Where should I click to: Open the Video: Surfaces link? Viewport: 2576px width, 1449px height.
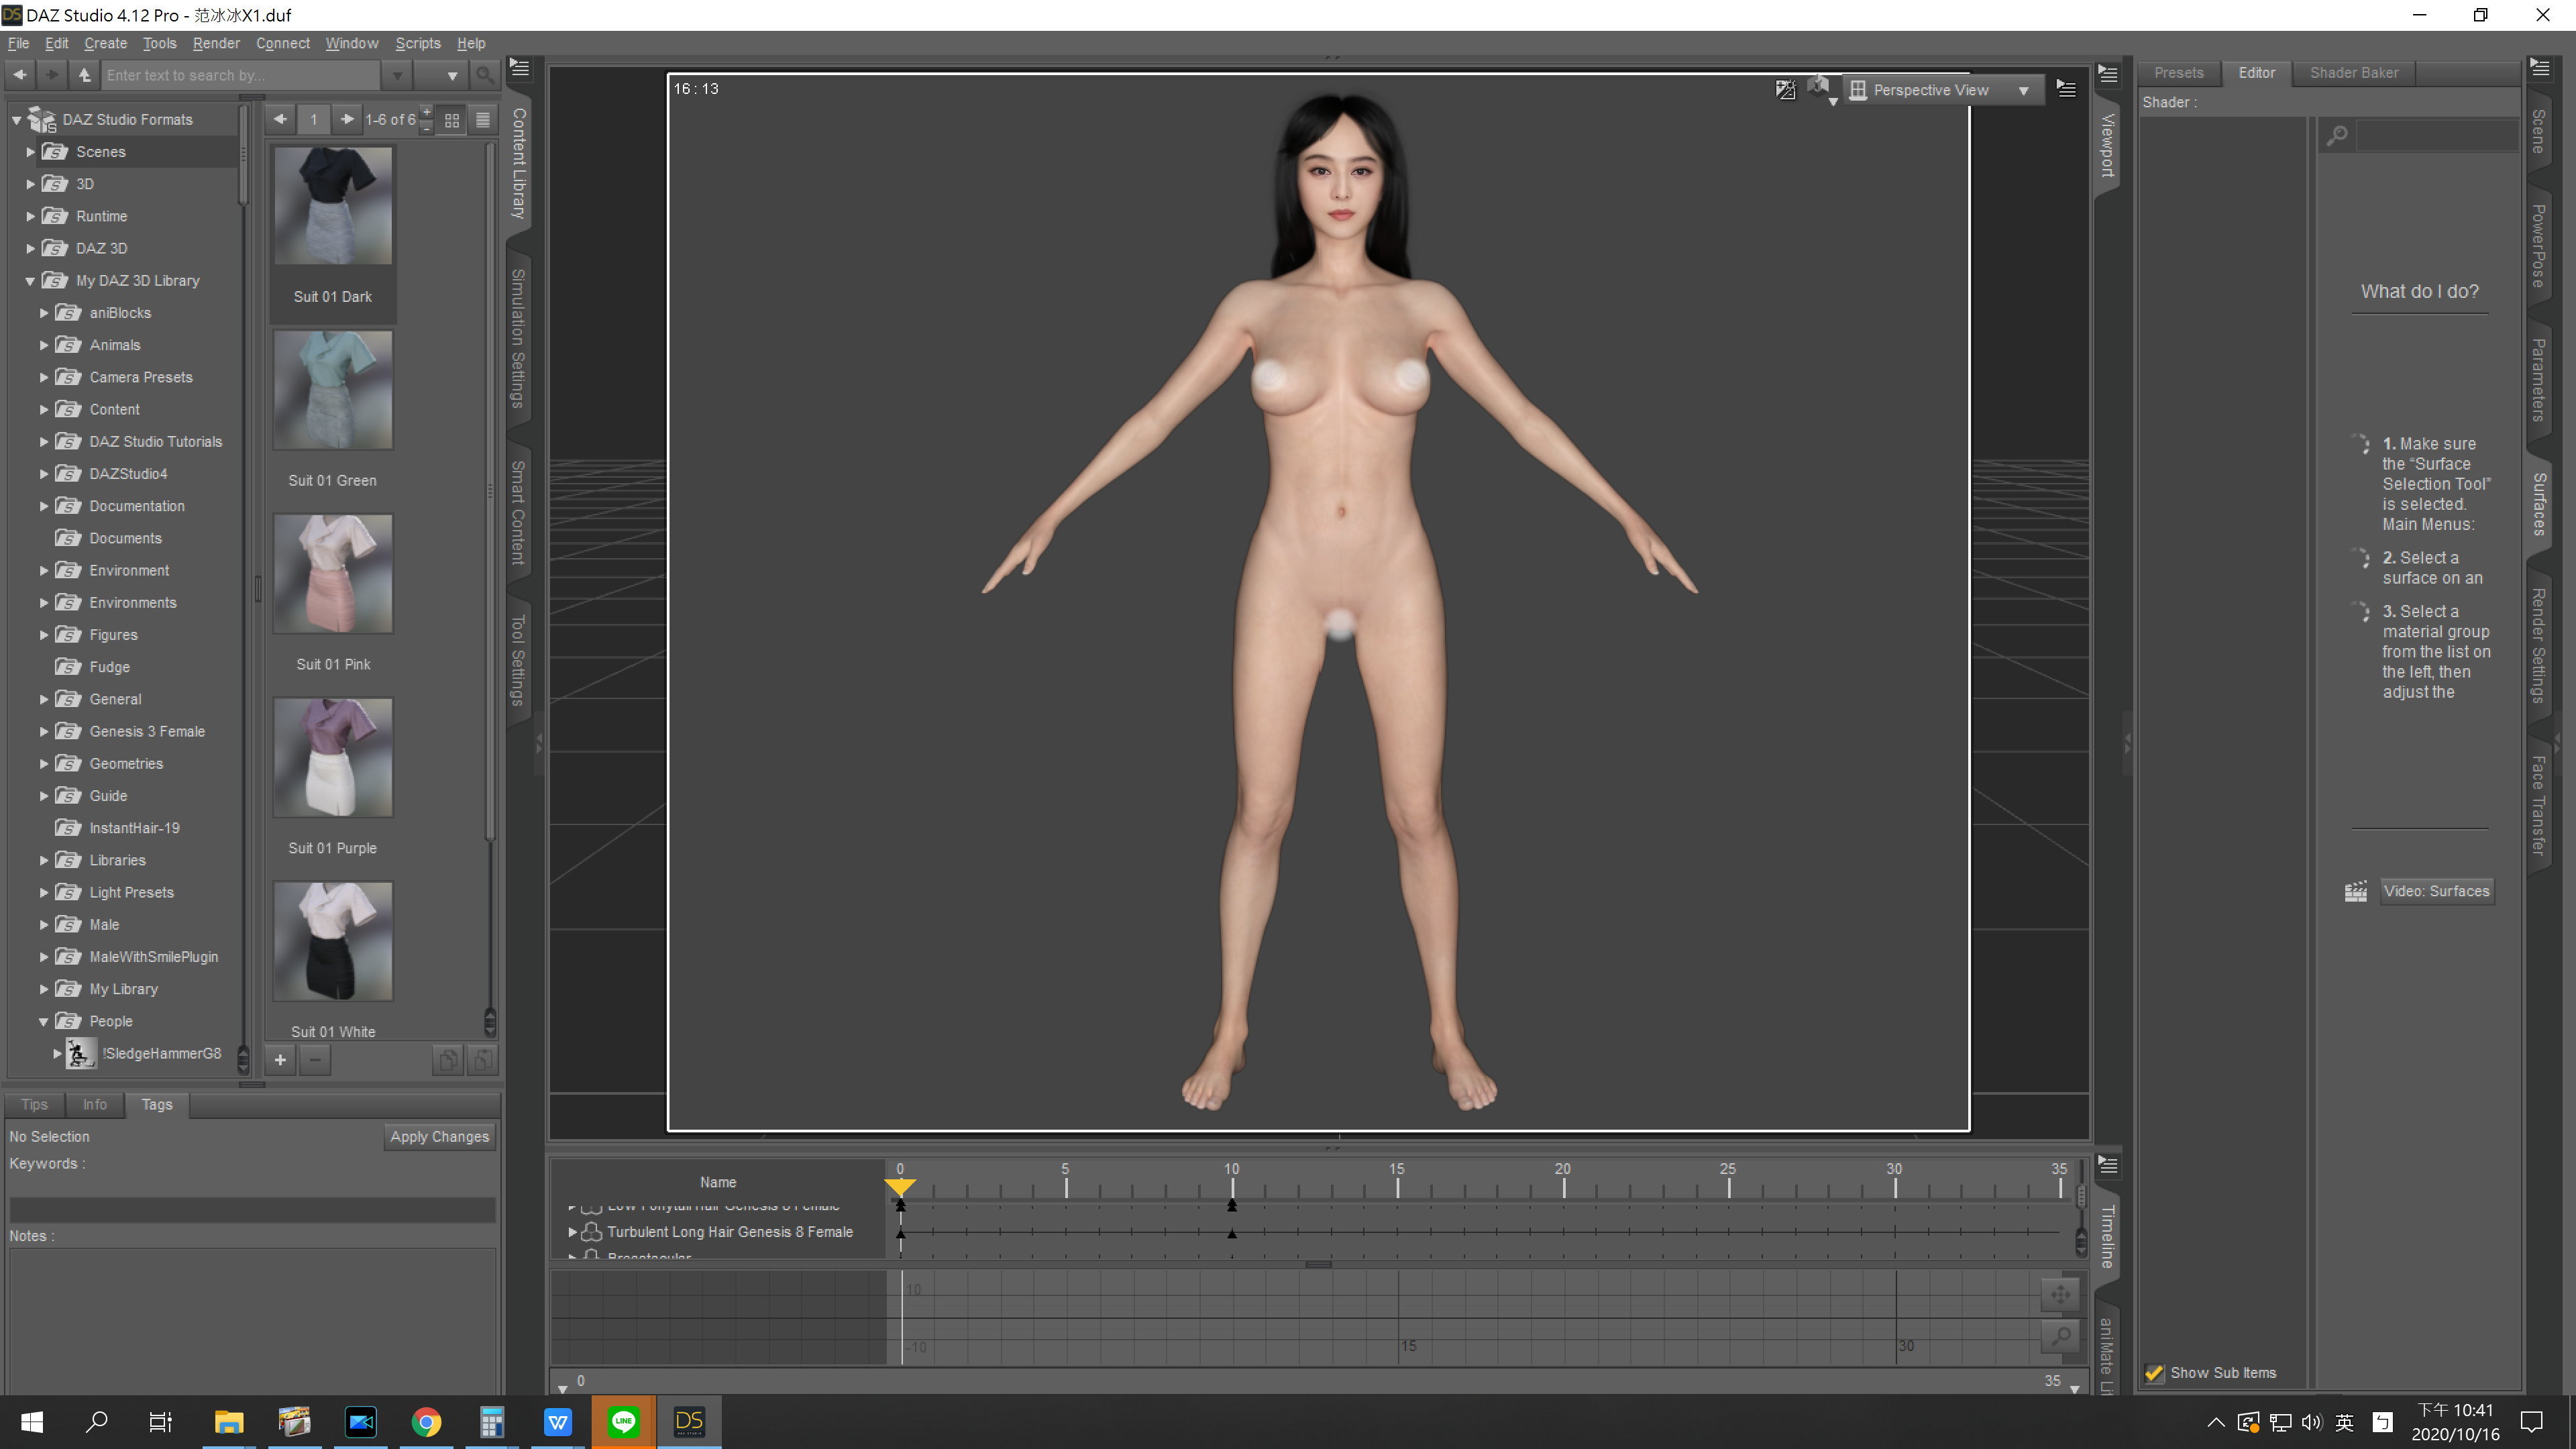[2436, 891]
